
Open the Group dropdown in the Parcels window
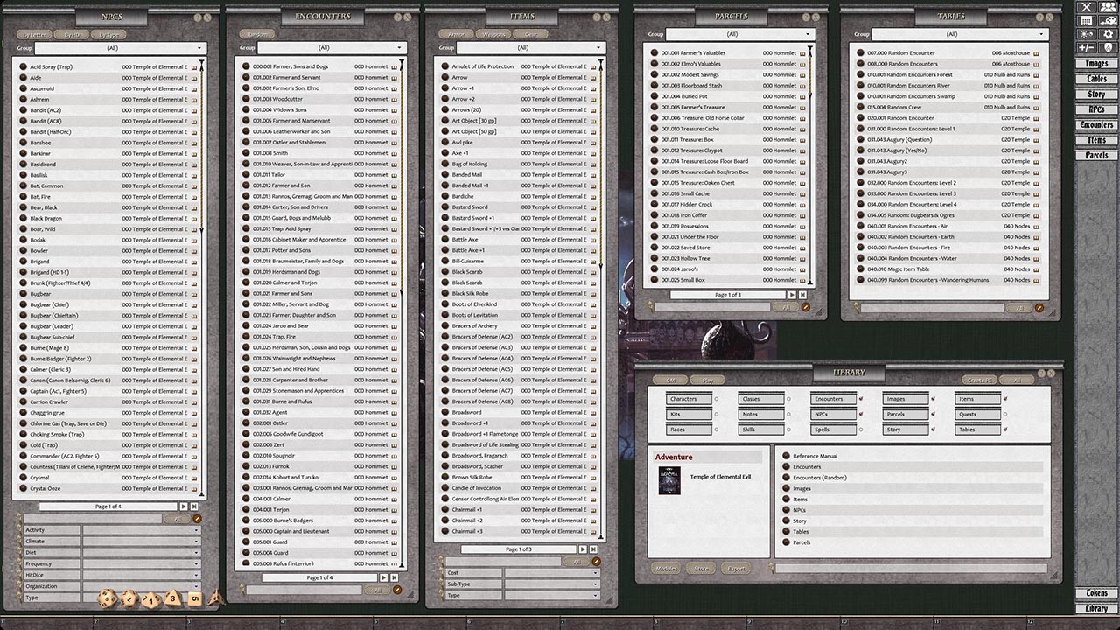click(x=742, y=34)
